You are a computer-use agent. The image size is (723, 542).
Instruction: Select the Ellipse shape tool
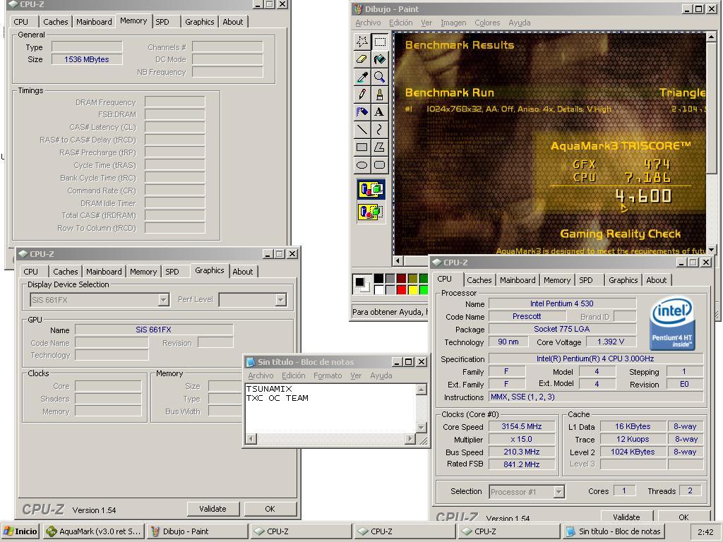click(x=362, y=164)
